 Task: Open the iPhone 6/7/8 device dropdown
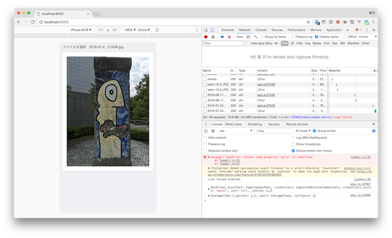pyautogui.click(x=81, y=30)
